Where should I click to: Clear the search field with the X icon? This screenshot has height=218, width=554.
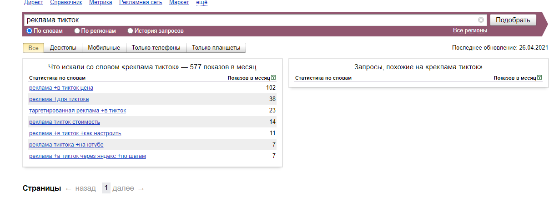click(481, 20)
